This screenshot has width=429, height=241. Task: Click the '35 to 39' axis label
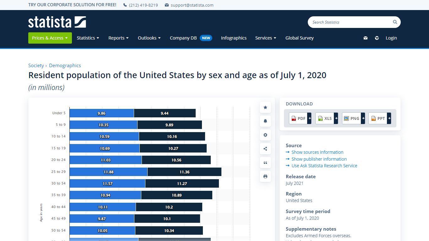pyautogui.click(x=58, y=195)
